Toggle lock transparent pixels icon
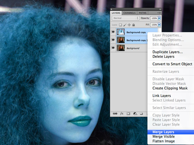This screenshot has width=194, height=145. (120, 25)
